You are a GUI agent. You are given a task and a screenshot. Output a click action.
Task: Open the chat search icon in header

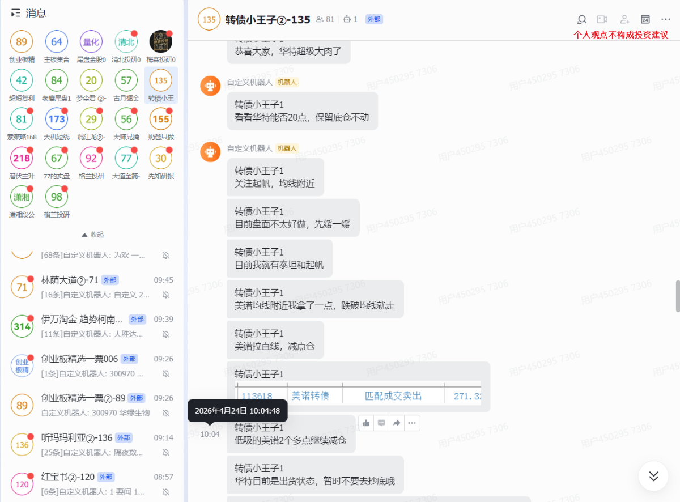[581, 19]
